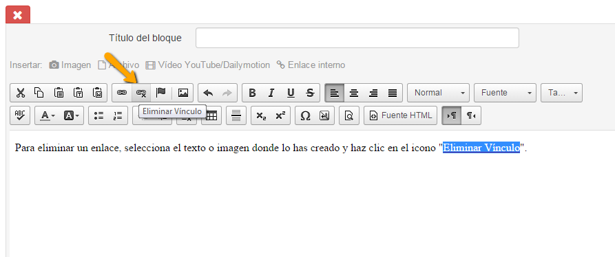Image resolution: width=615 pixels, height=257 pixels.
Task: Click the Título del bloque input field
Action: [x=357, y=38]
